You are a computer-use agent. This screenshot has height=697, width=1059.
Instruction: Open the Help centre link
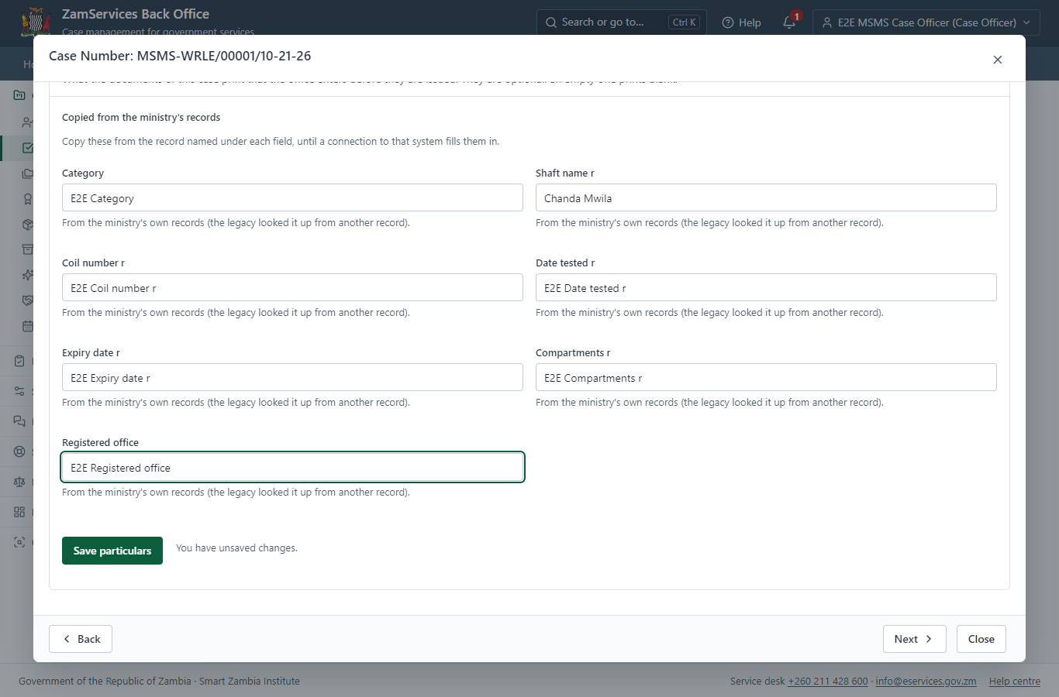[1015, 682]
